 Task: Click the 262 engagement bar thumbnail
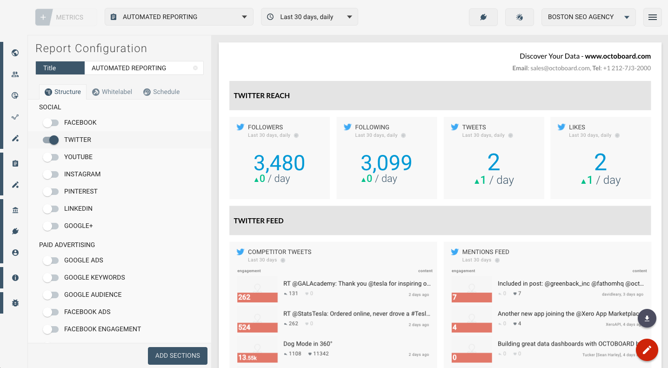pyautogui.click(x=257, y=289)
